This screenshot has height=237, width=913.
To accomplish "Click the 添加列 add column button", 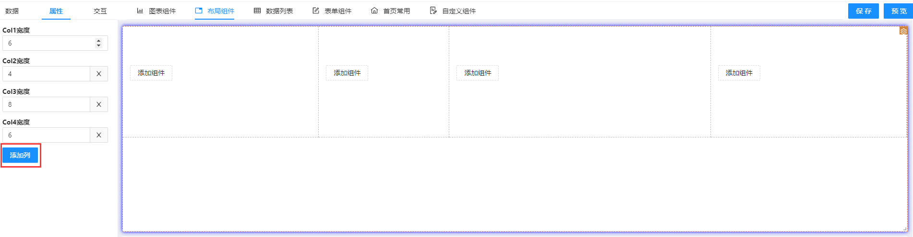I will [20, 155].
